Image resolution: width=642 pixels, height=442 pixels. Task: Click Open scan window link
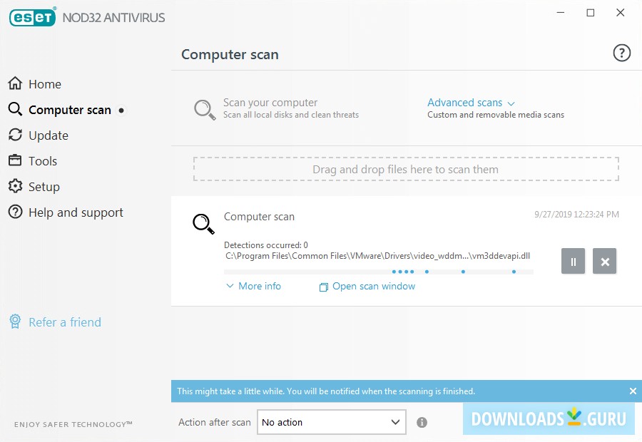click(374, 286)
